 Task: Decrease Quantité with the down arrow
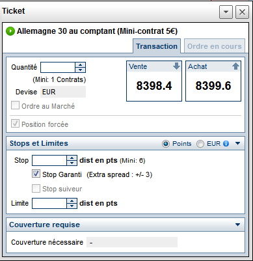click(81, 70)
